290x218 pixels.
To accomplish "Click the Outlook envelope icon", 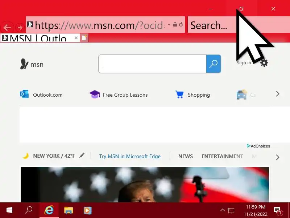I will pos(24,94).
